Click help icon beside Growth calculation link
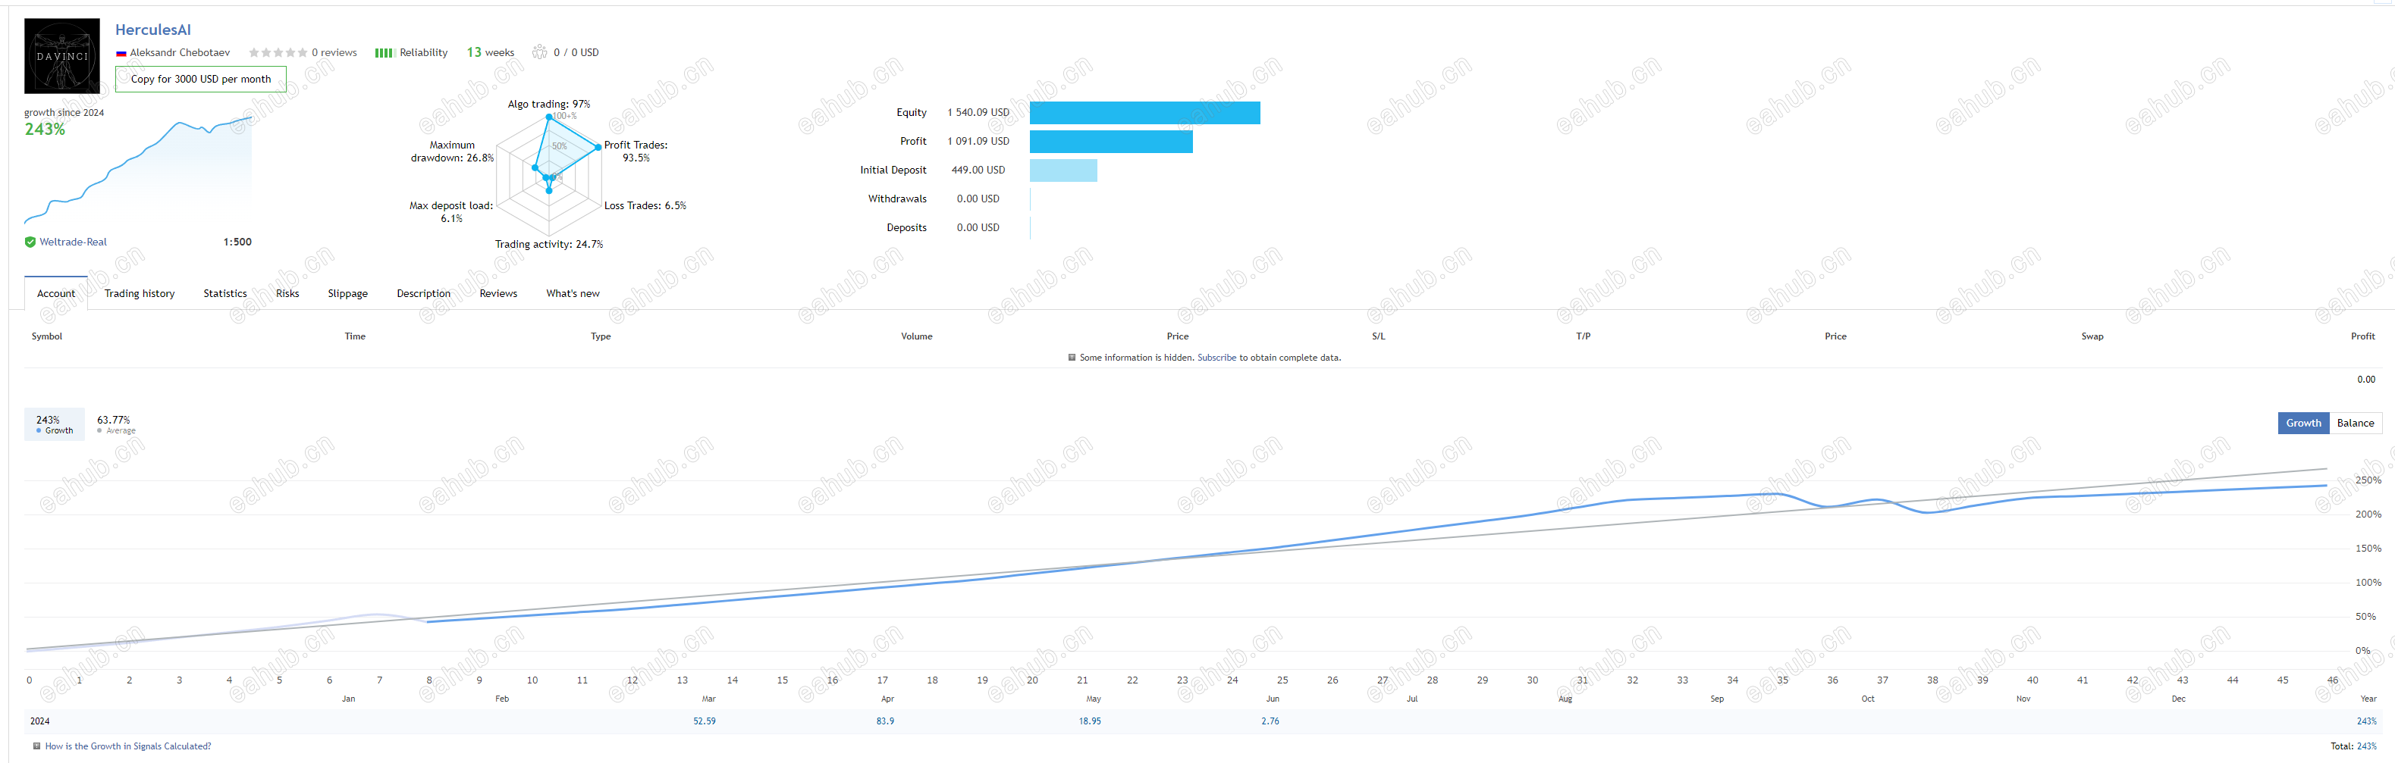The height and width of the screenshot is (763, 2395). click(x=37, y=746)
